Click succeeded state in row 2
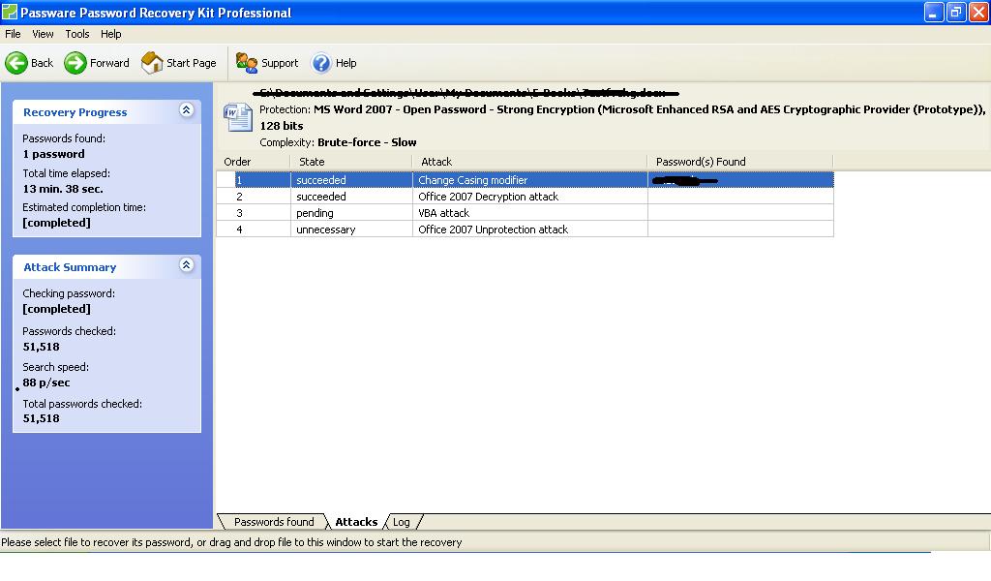Screen dimensions: 991x581 click(351, 197)
